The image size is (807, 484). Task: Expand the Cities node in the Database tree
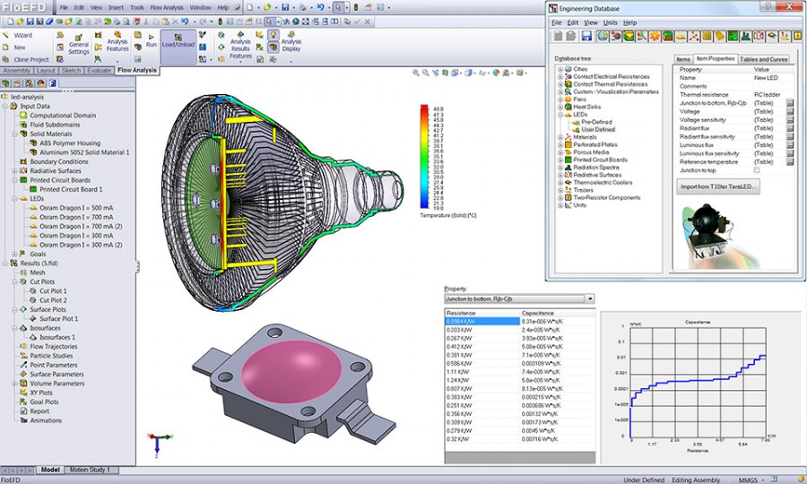tap(560, 69)
